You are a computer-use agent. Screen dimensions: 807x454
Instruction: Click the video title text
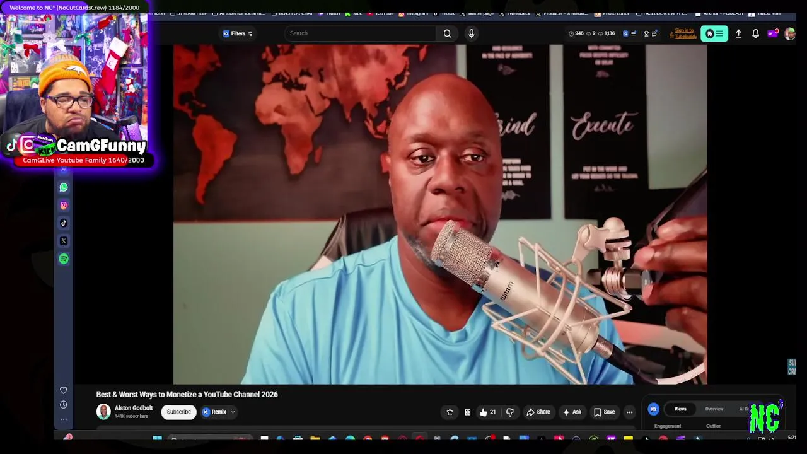coord(187,395)
